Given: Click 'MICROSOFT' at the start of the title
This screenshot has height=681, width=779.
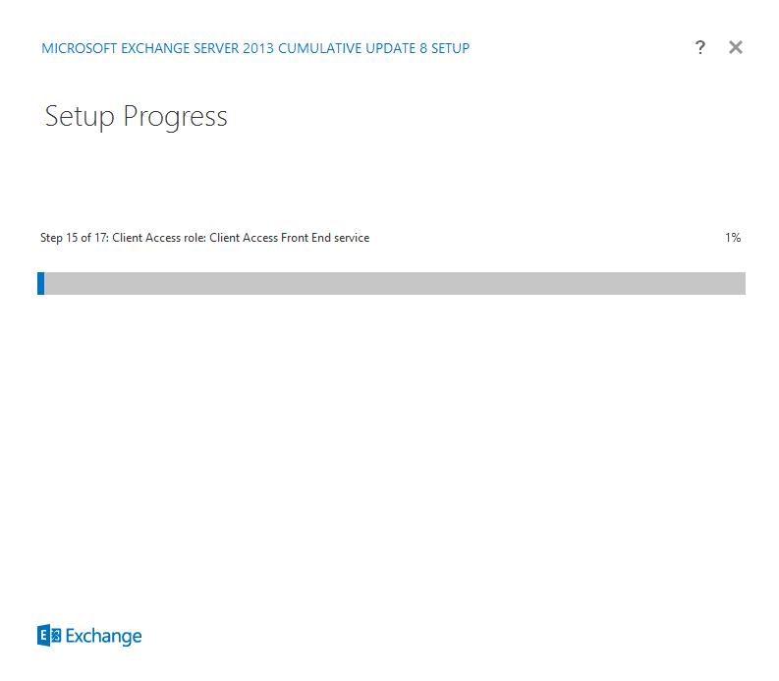Looking at the screenshot, I should coord(79,48).
